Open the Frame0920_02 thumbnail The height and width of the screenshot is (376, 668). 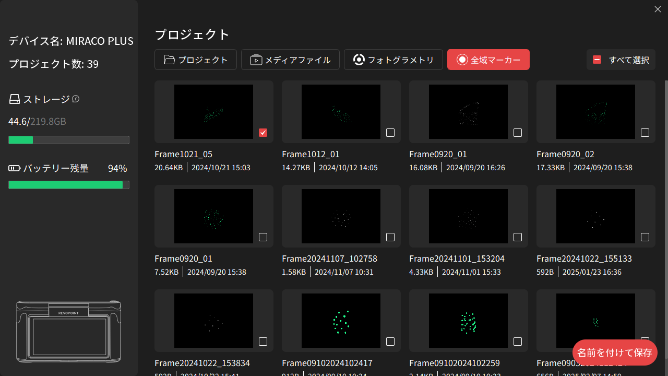tap(595, 112)
